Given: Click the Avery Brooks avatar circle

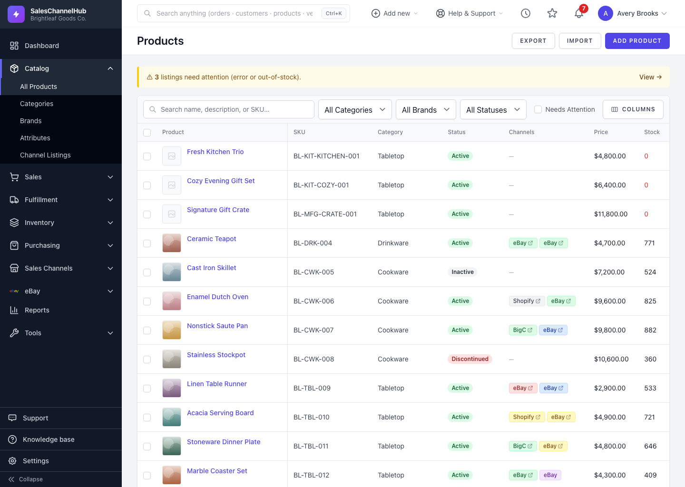Looking at the screenshot, I should pos(606,13).
